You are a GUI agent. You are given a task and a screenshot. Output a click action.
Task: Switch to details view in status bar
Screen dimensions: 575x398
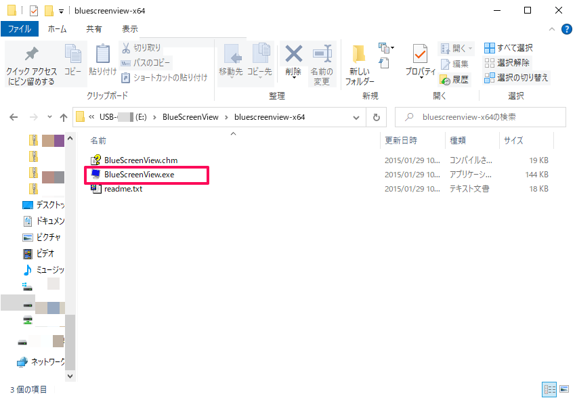coord(549,389)
